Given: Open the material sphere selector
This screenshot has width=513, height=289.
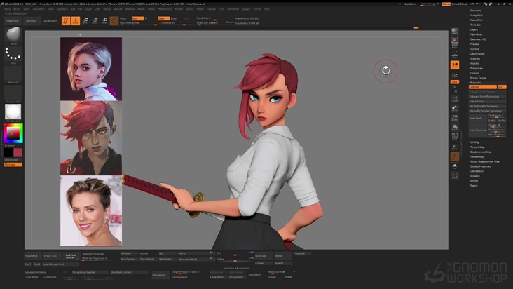Looking at the screenshot, I should click(13, 111).
